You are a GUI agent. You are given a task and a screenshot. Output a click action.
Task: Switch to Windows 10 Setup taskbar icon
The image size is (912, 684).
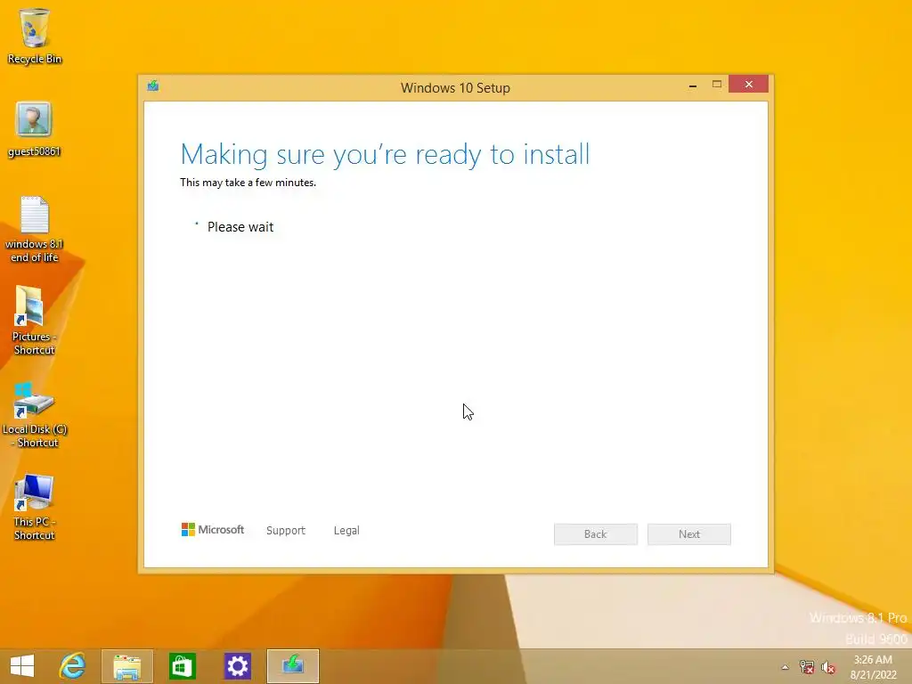[293, 666]
